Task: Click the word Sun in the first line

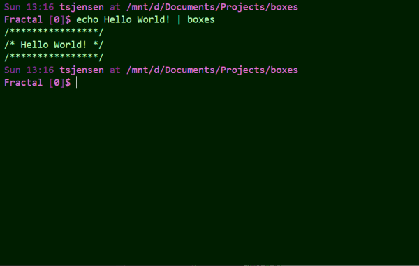Action: pos(13,7)
